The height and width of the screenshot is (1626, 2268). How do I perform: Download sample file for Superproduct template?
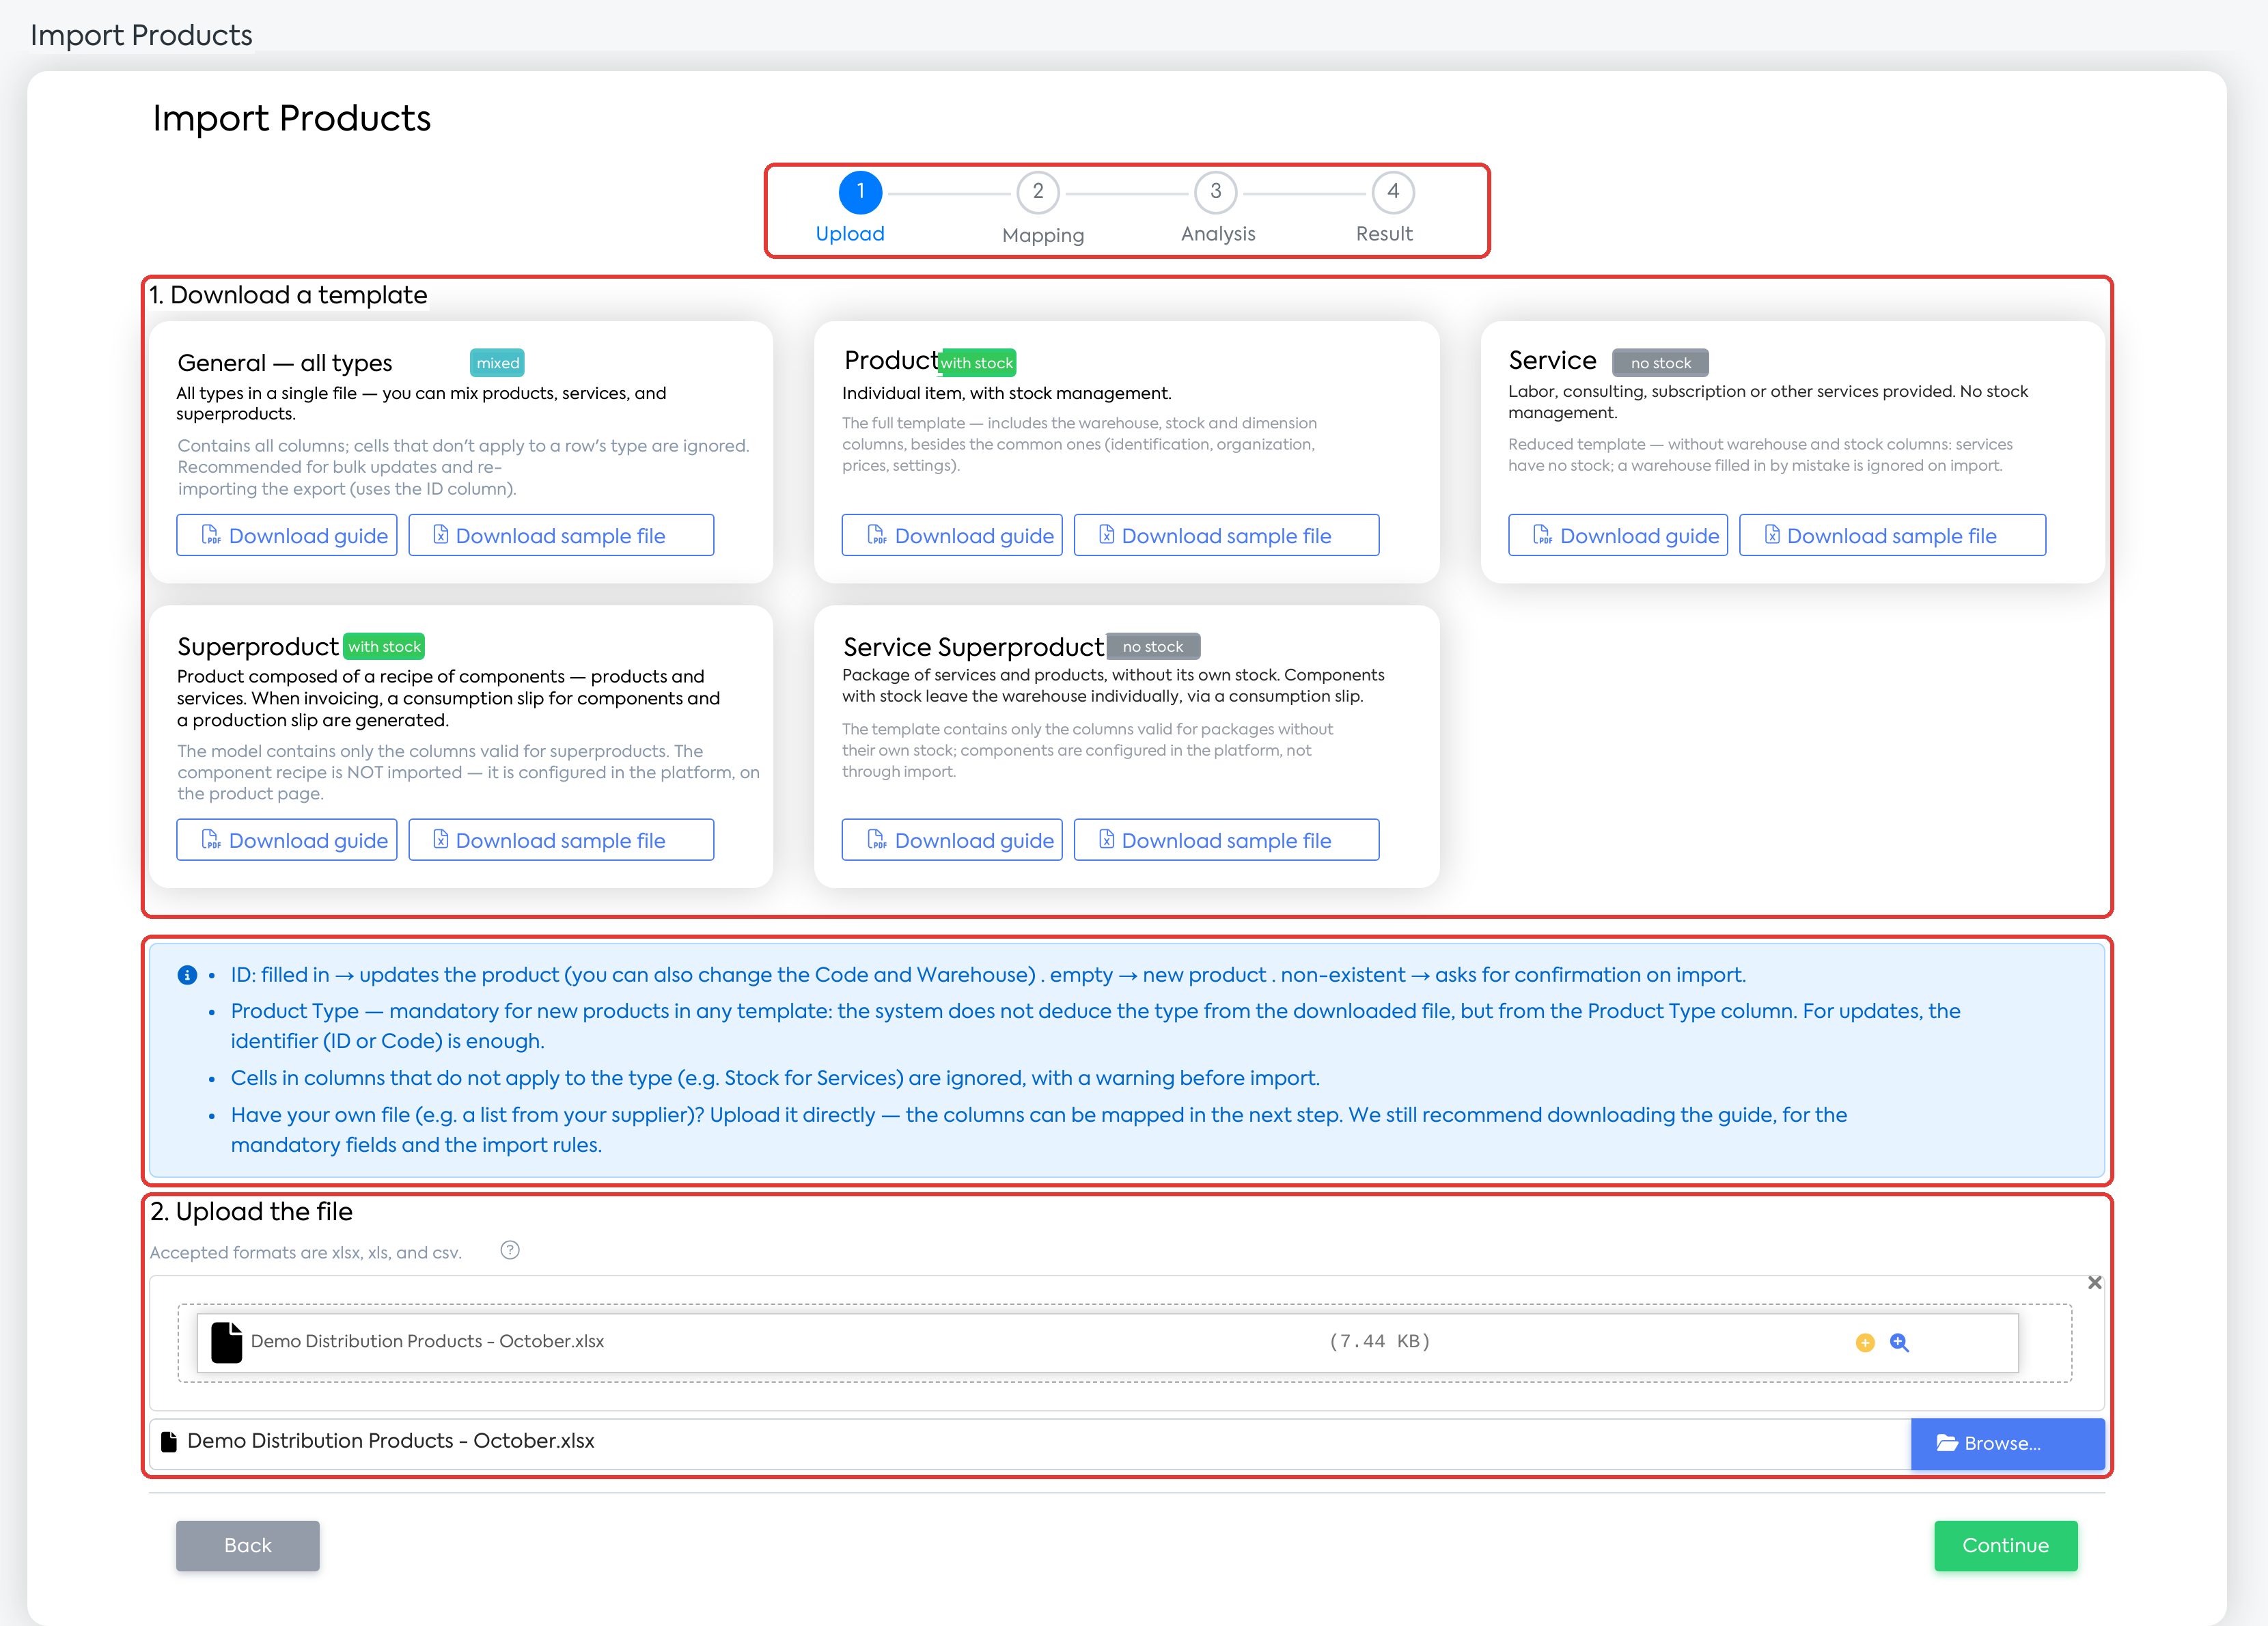561,840
